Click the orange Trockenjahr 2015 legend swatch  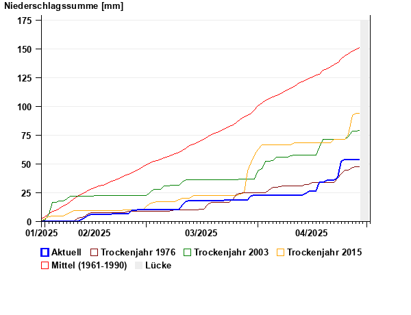point(280,253)
